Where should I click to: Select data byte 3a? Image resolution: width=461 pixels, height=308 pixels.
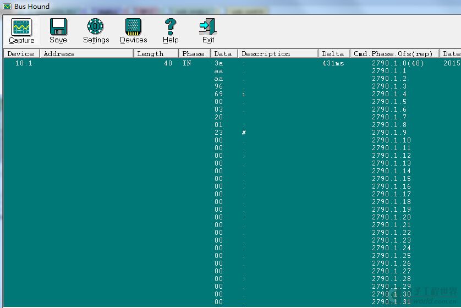[219, 63]
